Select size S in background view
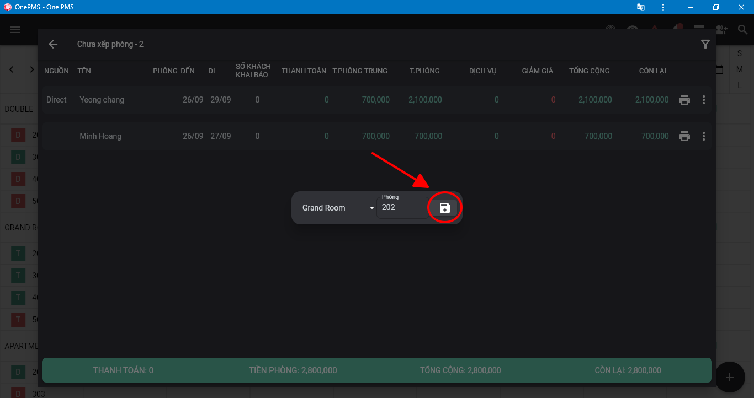Screen dimensions: 754x398 click(x=740, y=53)
